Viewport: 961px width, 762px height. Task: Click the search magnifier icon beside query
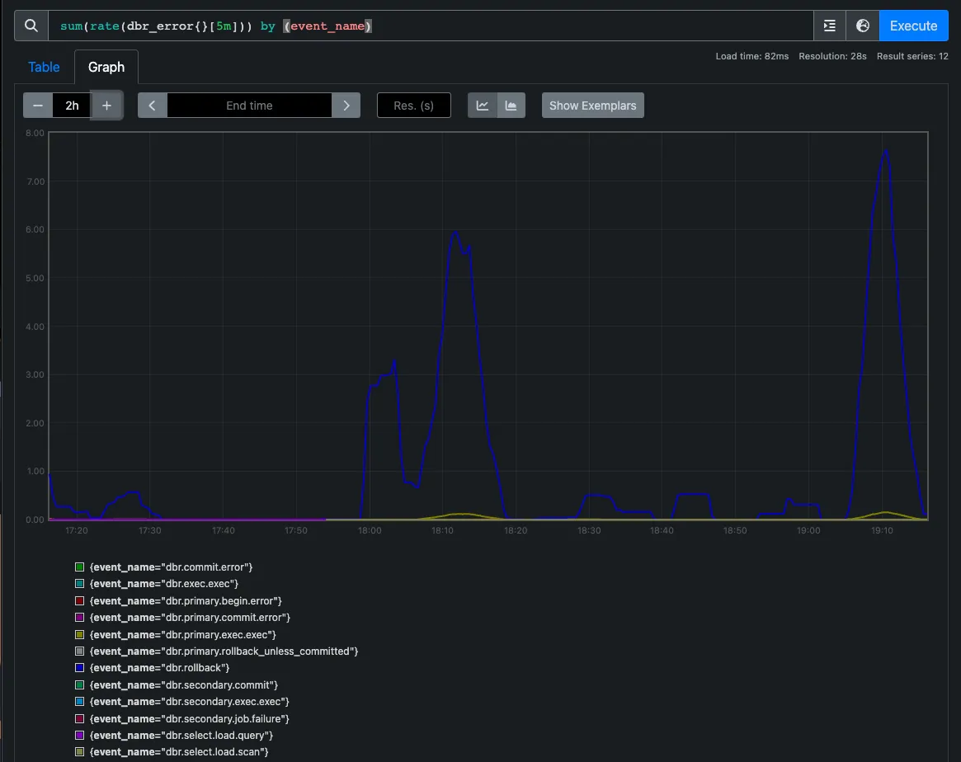31,26
